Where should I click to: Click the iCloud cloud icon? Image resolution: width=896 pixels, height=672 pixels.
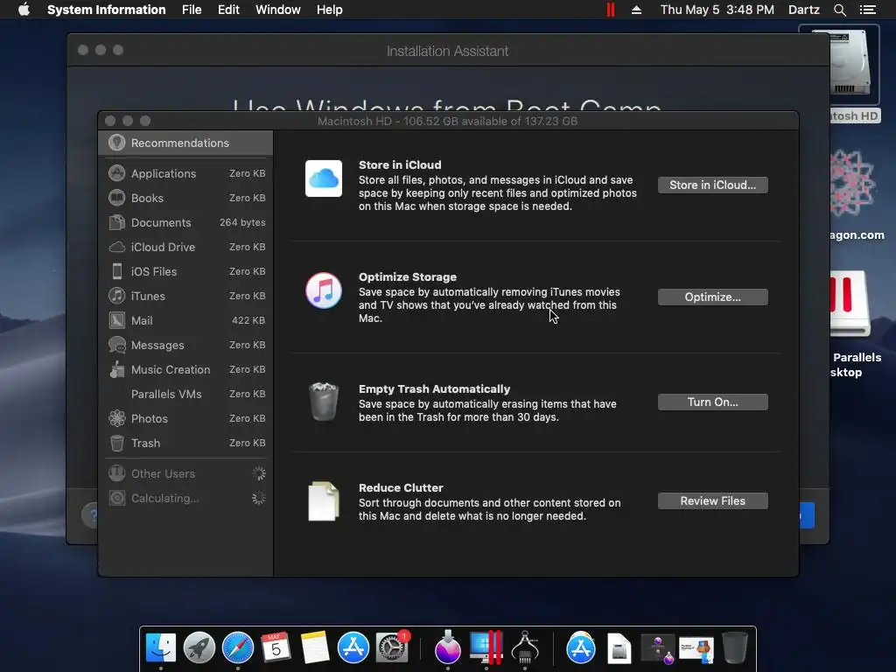click(324, 178)
